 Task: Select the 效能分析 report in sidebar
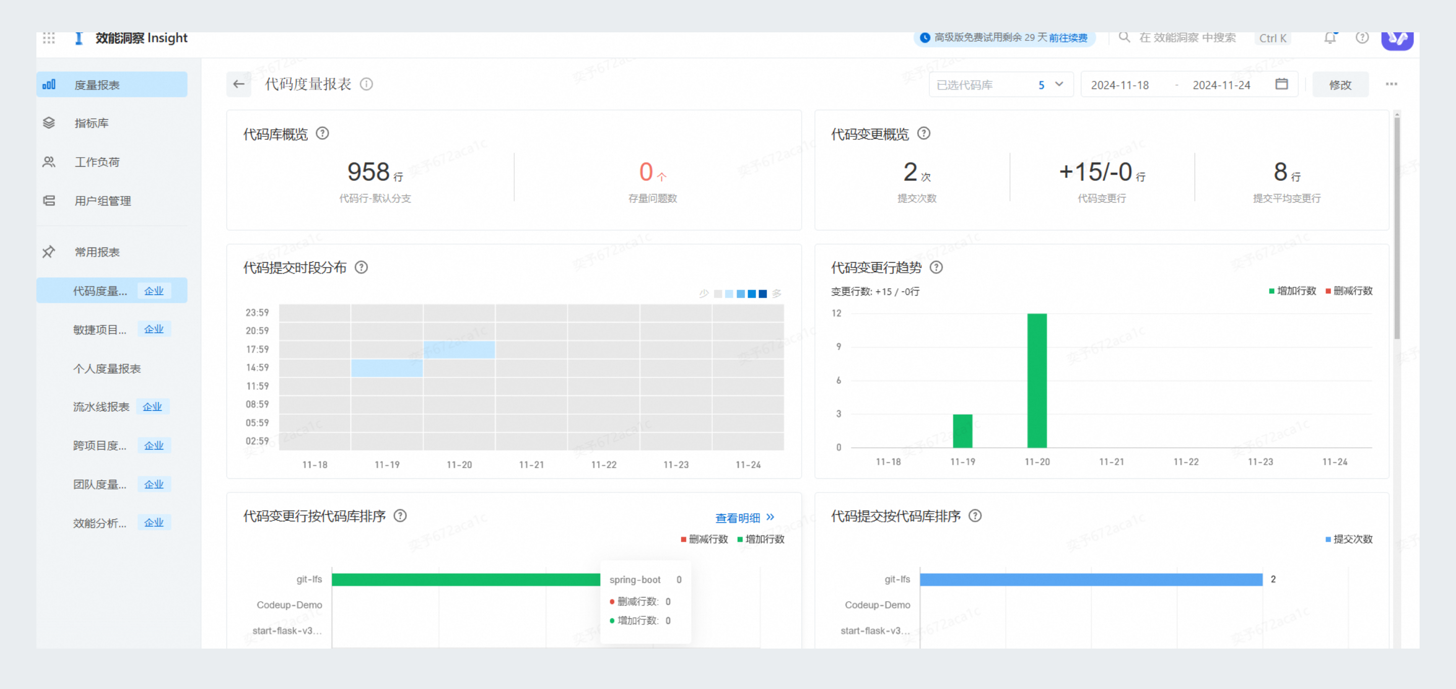point(112,523)
